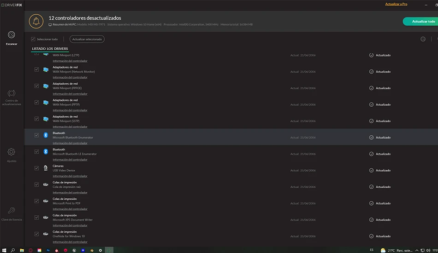
Task: Click Actualizar seleccionado button
Action: tap(87, 39)
